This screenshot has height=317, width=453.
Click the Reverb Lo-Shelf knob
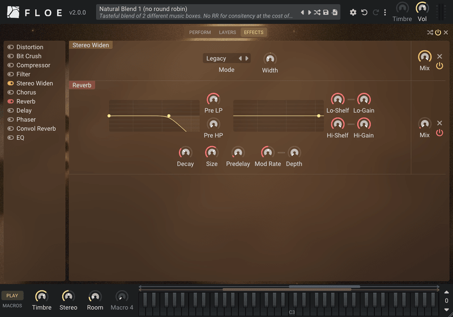337,99
